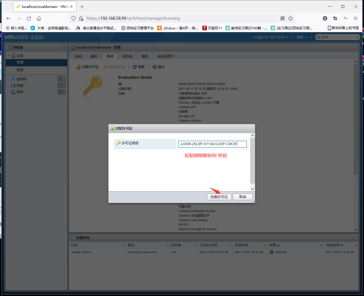Viewport: 364px width, 296px height.
Task: Click the 刷新 refresh toolbar item
Action: pyautogui.click(x=139, y=67)
